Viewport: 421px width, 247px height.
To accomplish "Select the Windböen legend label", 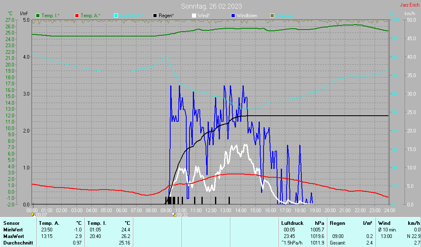I will (x=247, y=16).
